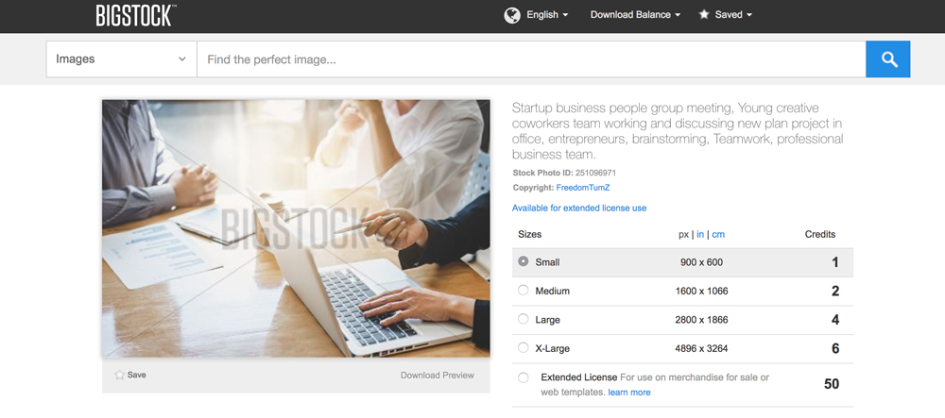Screen dimensions: 945x418
Task: Select the Medium size radio button
Action: click(x=524, y=290)
